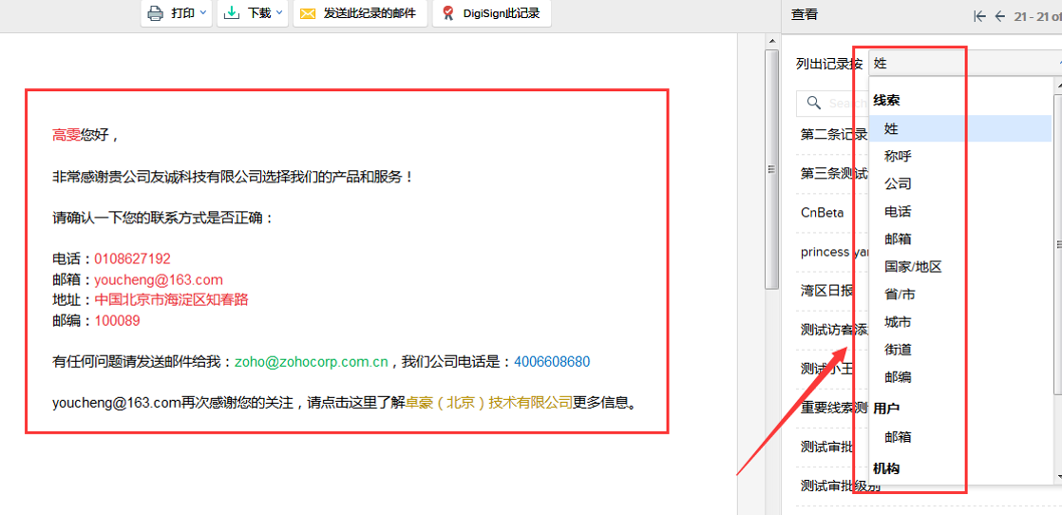
Task: Open the CnBeta record
Action: tap(822, 213)
